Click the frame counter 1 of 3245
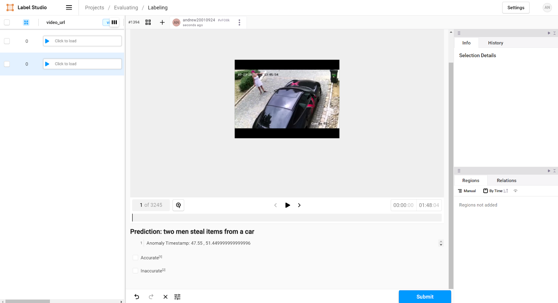 pos(151,205)
